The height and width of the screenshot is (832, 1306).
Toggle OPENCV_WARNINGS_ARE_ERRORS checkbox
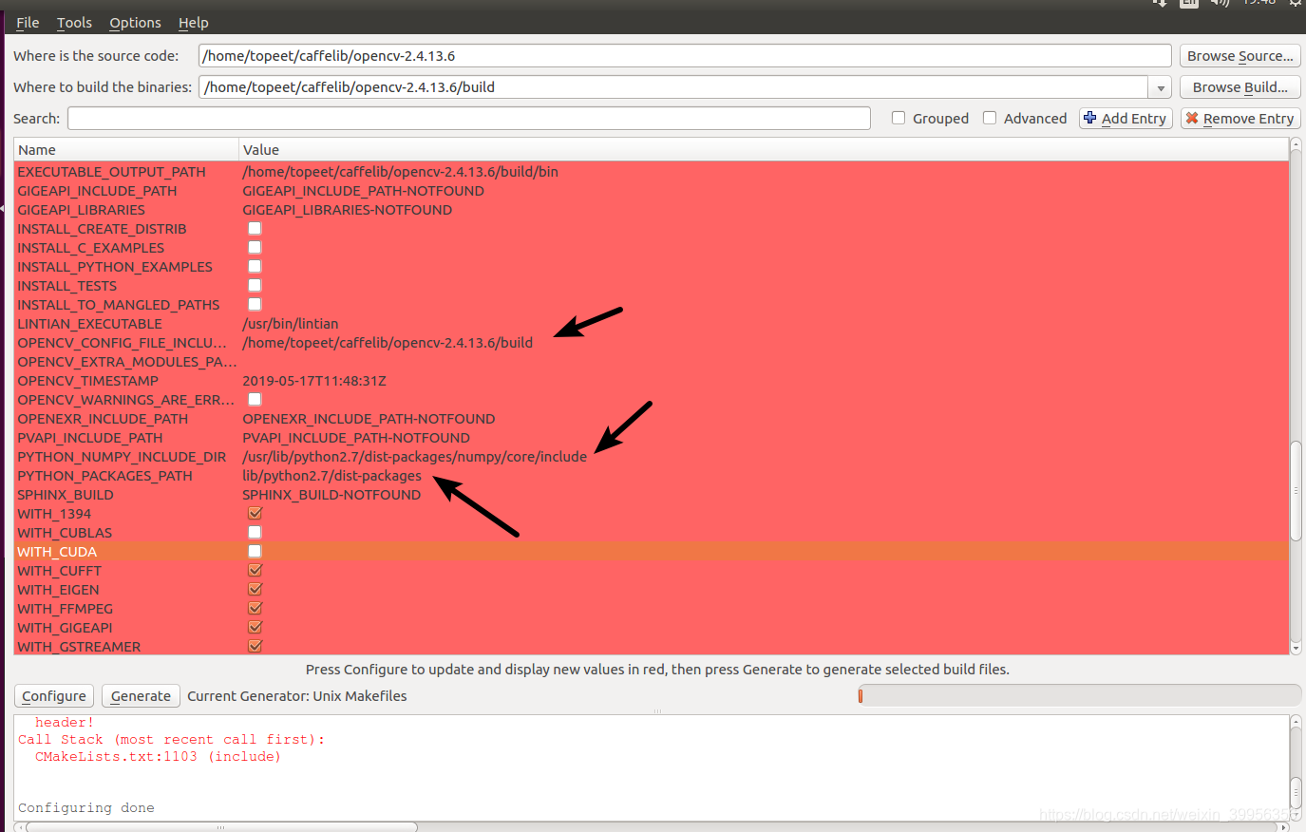(x=255, y=399)
